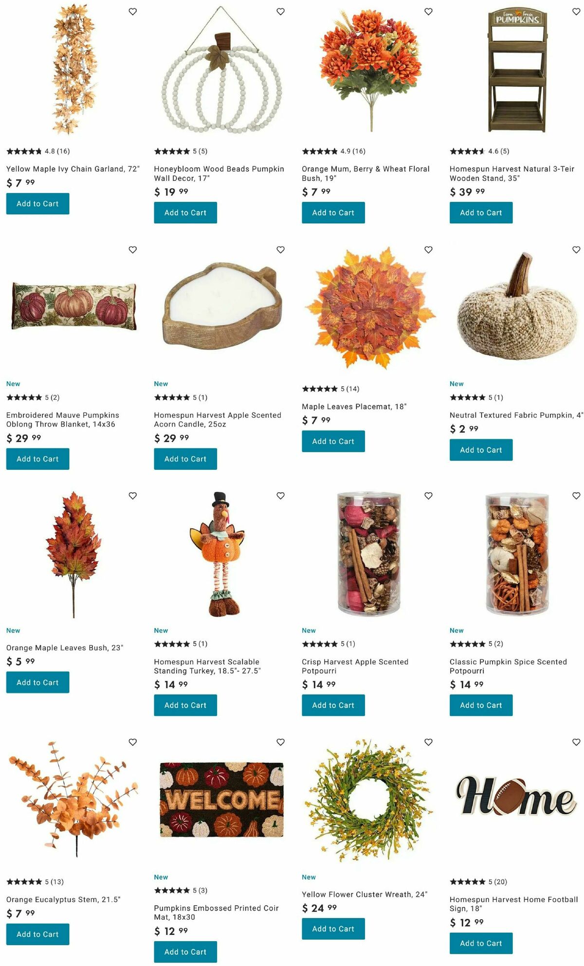
Task: Open the orange mum floral bush image
Action: point(370,68)
